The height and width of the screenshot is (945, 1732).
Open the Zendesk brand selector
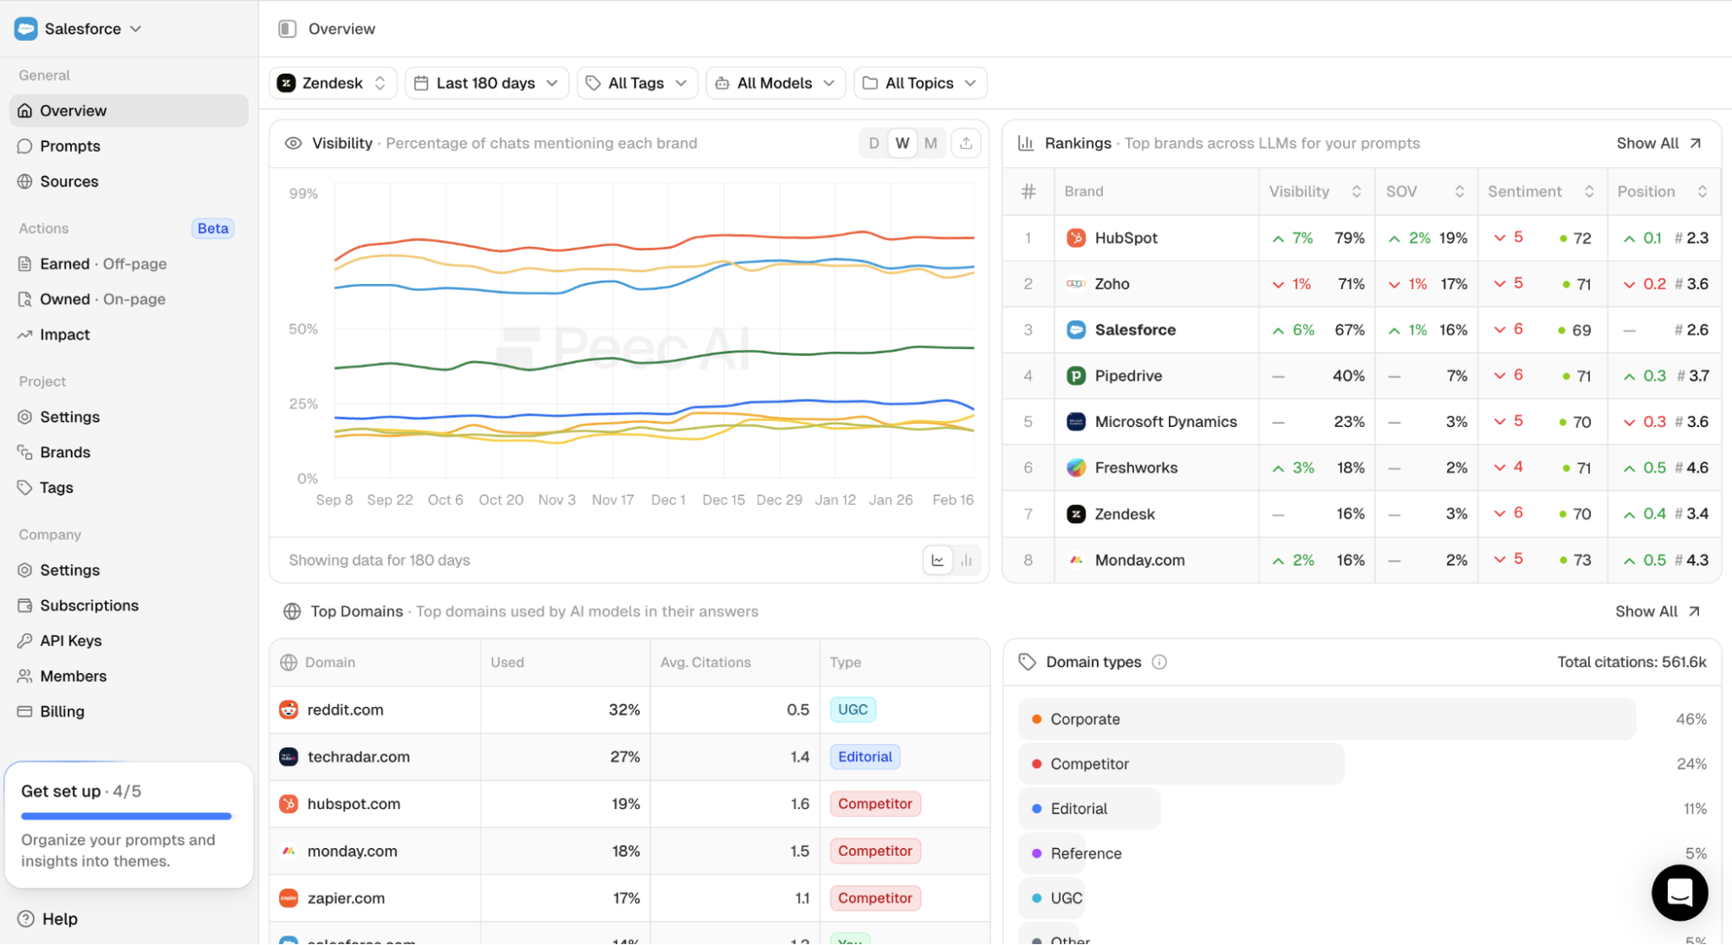[x=333, y=83]
